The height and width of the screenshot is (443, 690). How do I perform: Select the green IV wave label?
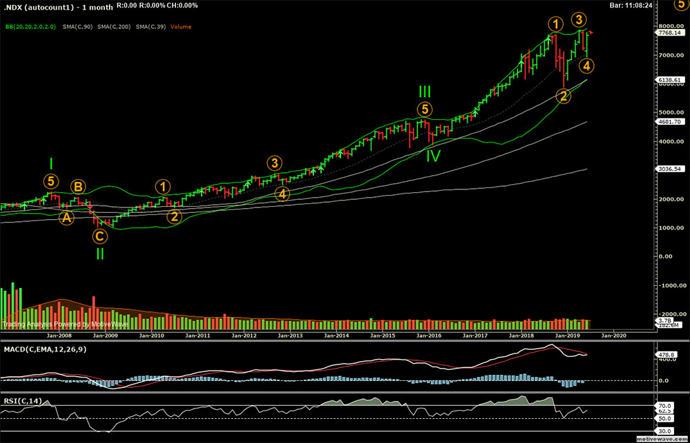(433, 156)
